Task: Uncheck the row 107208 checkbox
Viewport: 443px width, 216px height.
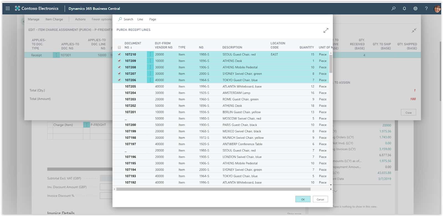Action: (x=119, y=67)
